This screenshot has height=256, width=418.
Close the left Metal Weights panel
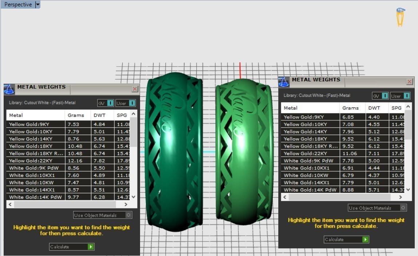(x=135, y=89)
